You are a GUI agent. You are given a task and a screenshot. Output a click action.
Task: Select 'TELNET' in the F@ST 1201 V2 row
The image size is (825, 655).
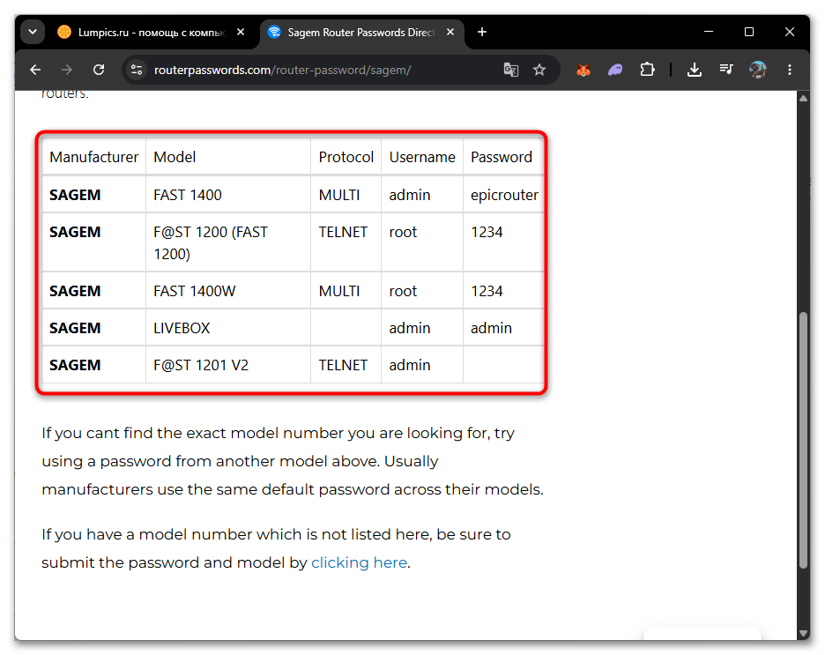click(346, 365)
